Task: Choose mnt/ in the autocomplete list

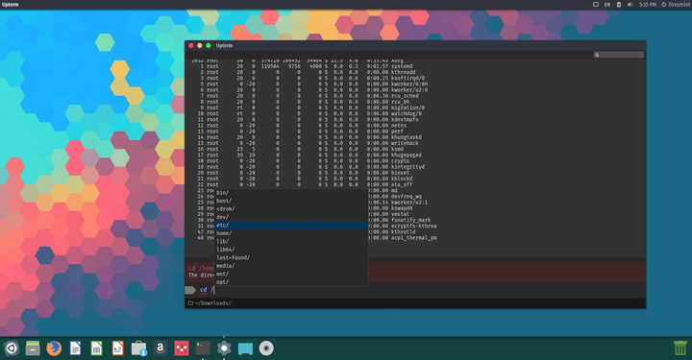Action: (x=291, y=274)
